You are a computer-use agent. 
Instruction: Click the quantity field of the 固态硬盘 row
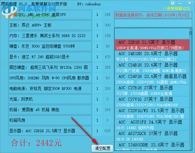[x=97, y=67]
